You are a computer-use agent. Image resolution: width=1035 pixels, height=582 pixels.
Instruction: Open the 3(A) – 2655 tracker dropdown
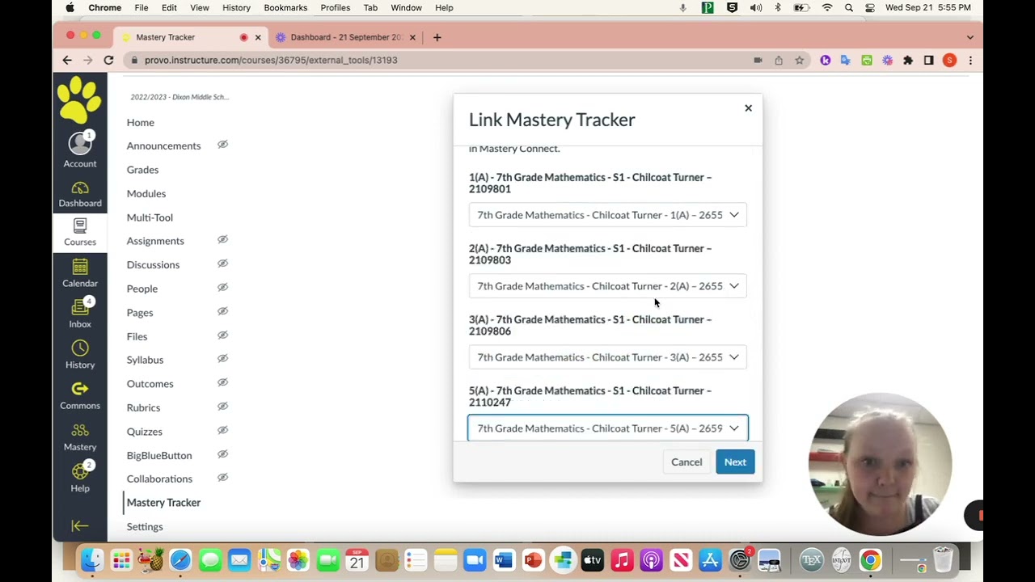tap(608, 357)
